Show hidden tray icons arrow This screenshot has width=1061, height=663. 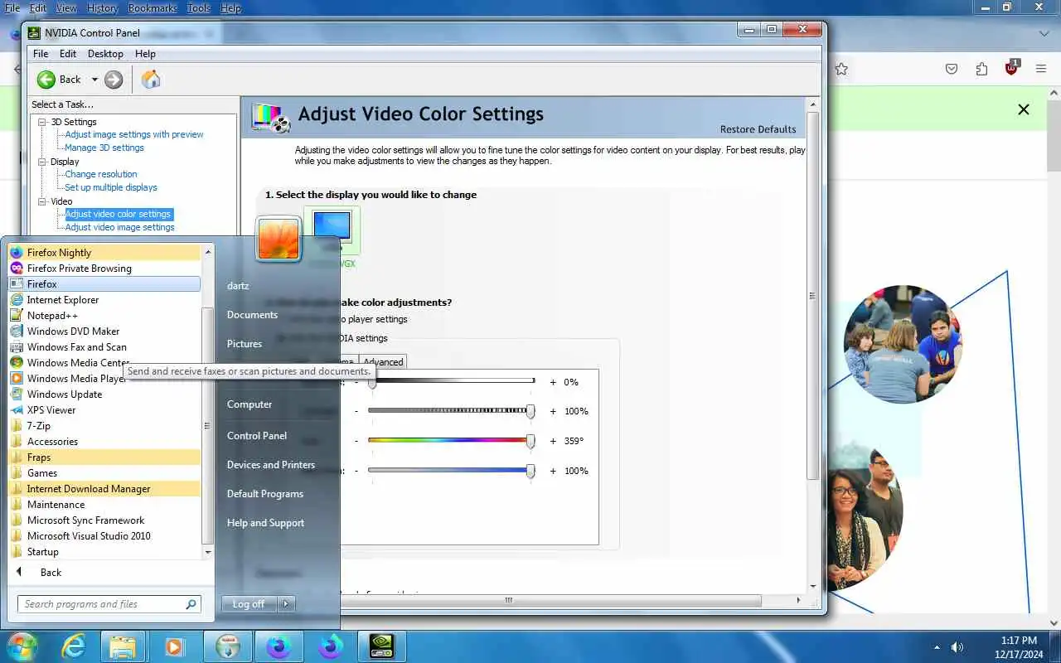937,646
